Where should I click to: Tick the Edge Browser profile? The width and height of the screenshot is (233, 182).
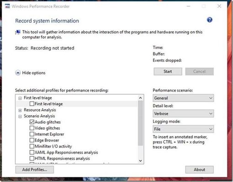pos(32,140)
